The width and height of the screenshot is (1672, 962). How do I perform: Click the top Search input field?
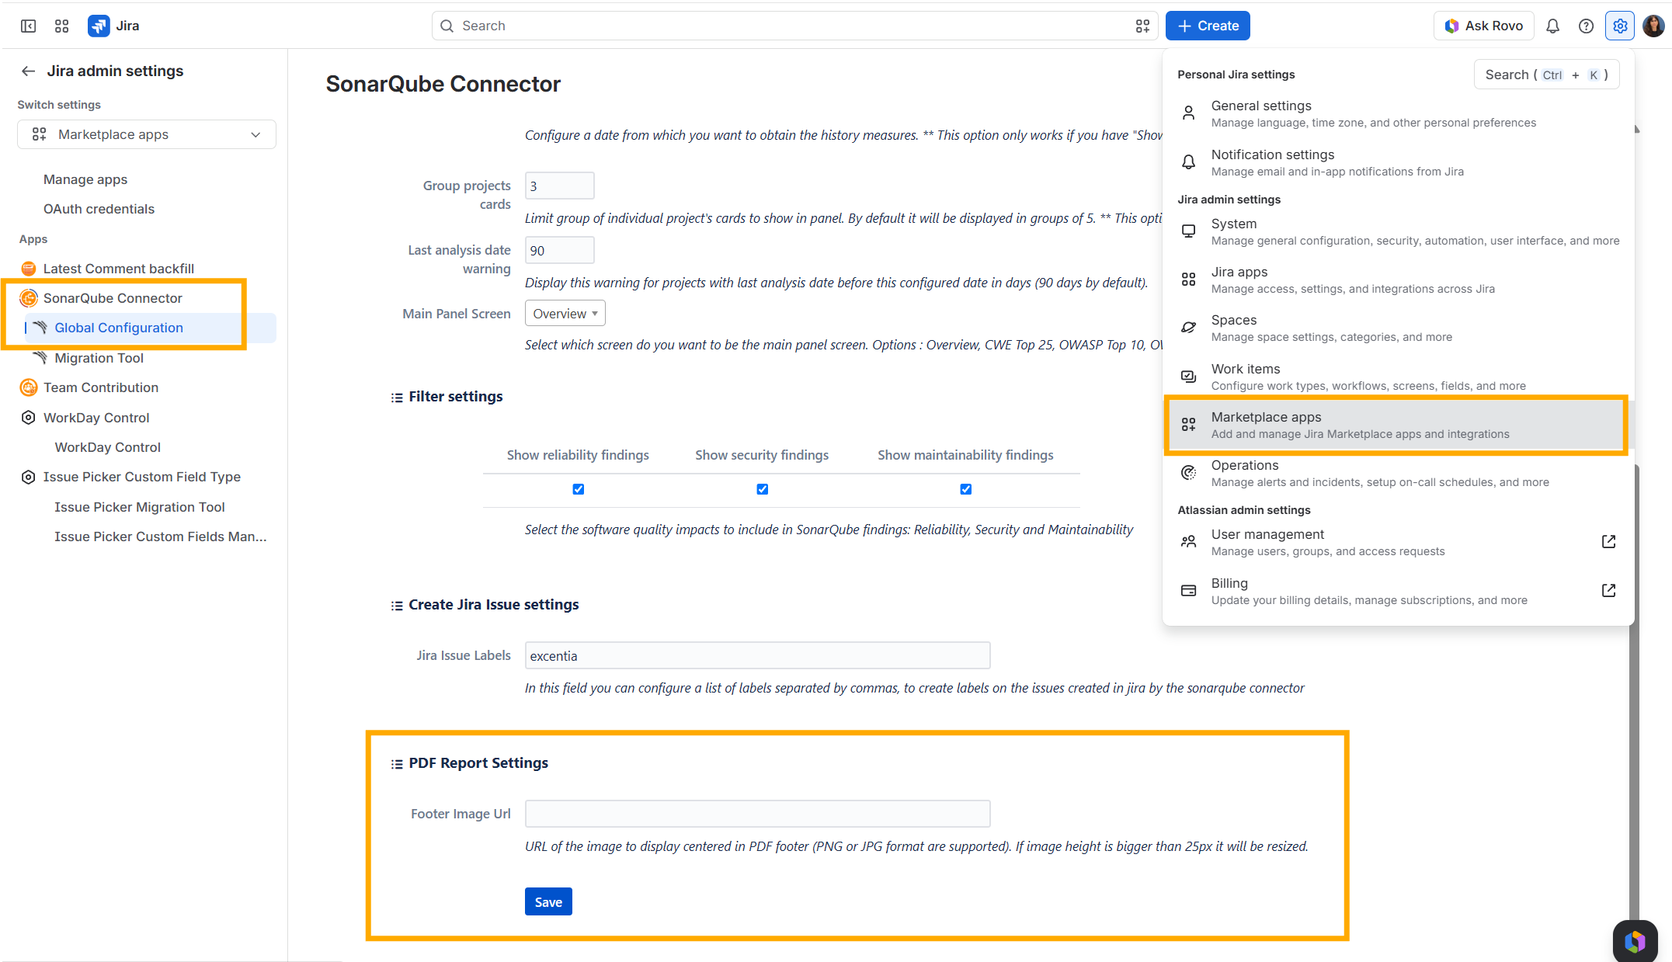tap(794, 26)
